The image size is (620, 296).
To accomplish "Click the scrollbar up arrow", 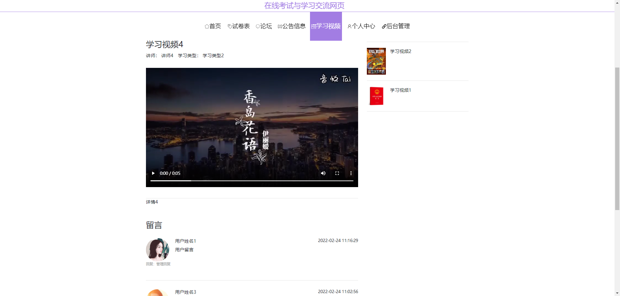I will [617, 3].
